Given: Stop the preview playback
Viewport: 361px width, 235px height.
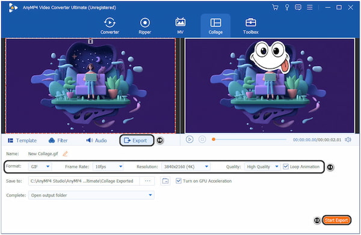Looking at the screenshot, I should pos(202,139).
